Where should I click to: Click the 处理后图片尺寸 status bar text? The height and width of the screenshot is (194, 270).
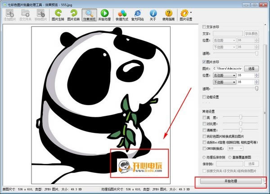coord(145,190)
